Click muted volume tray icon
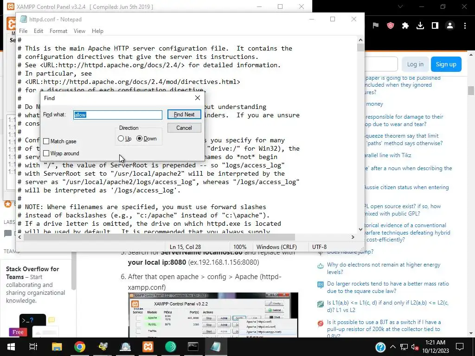Image resolution: width=475 pixels, height=356 pixels. click(415, 347)
